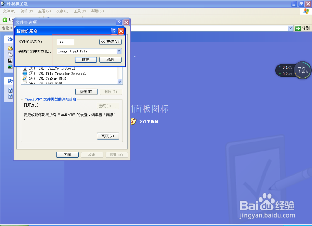This screenshot has width=312, height=226.
Task: Click the IE icon beside File Transfer Protocol
Action: click(25, 73)
